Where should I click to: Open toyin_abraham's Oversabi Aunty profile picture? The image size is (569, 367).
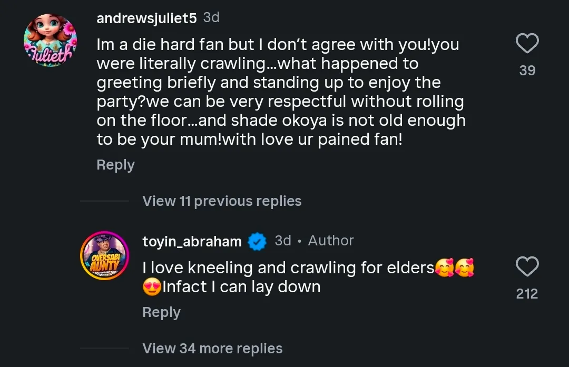click(104, 255)
